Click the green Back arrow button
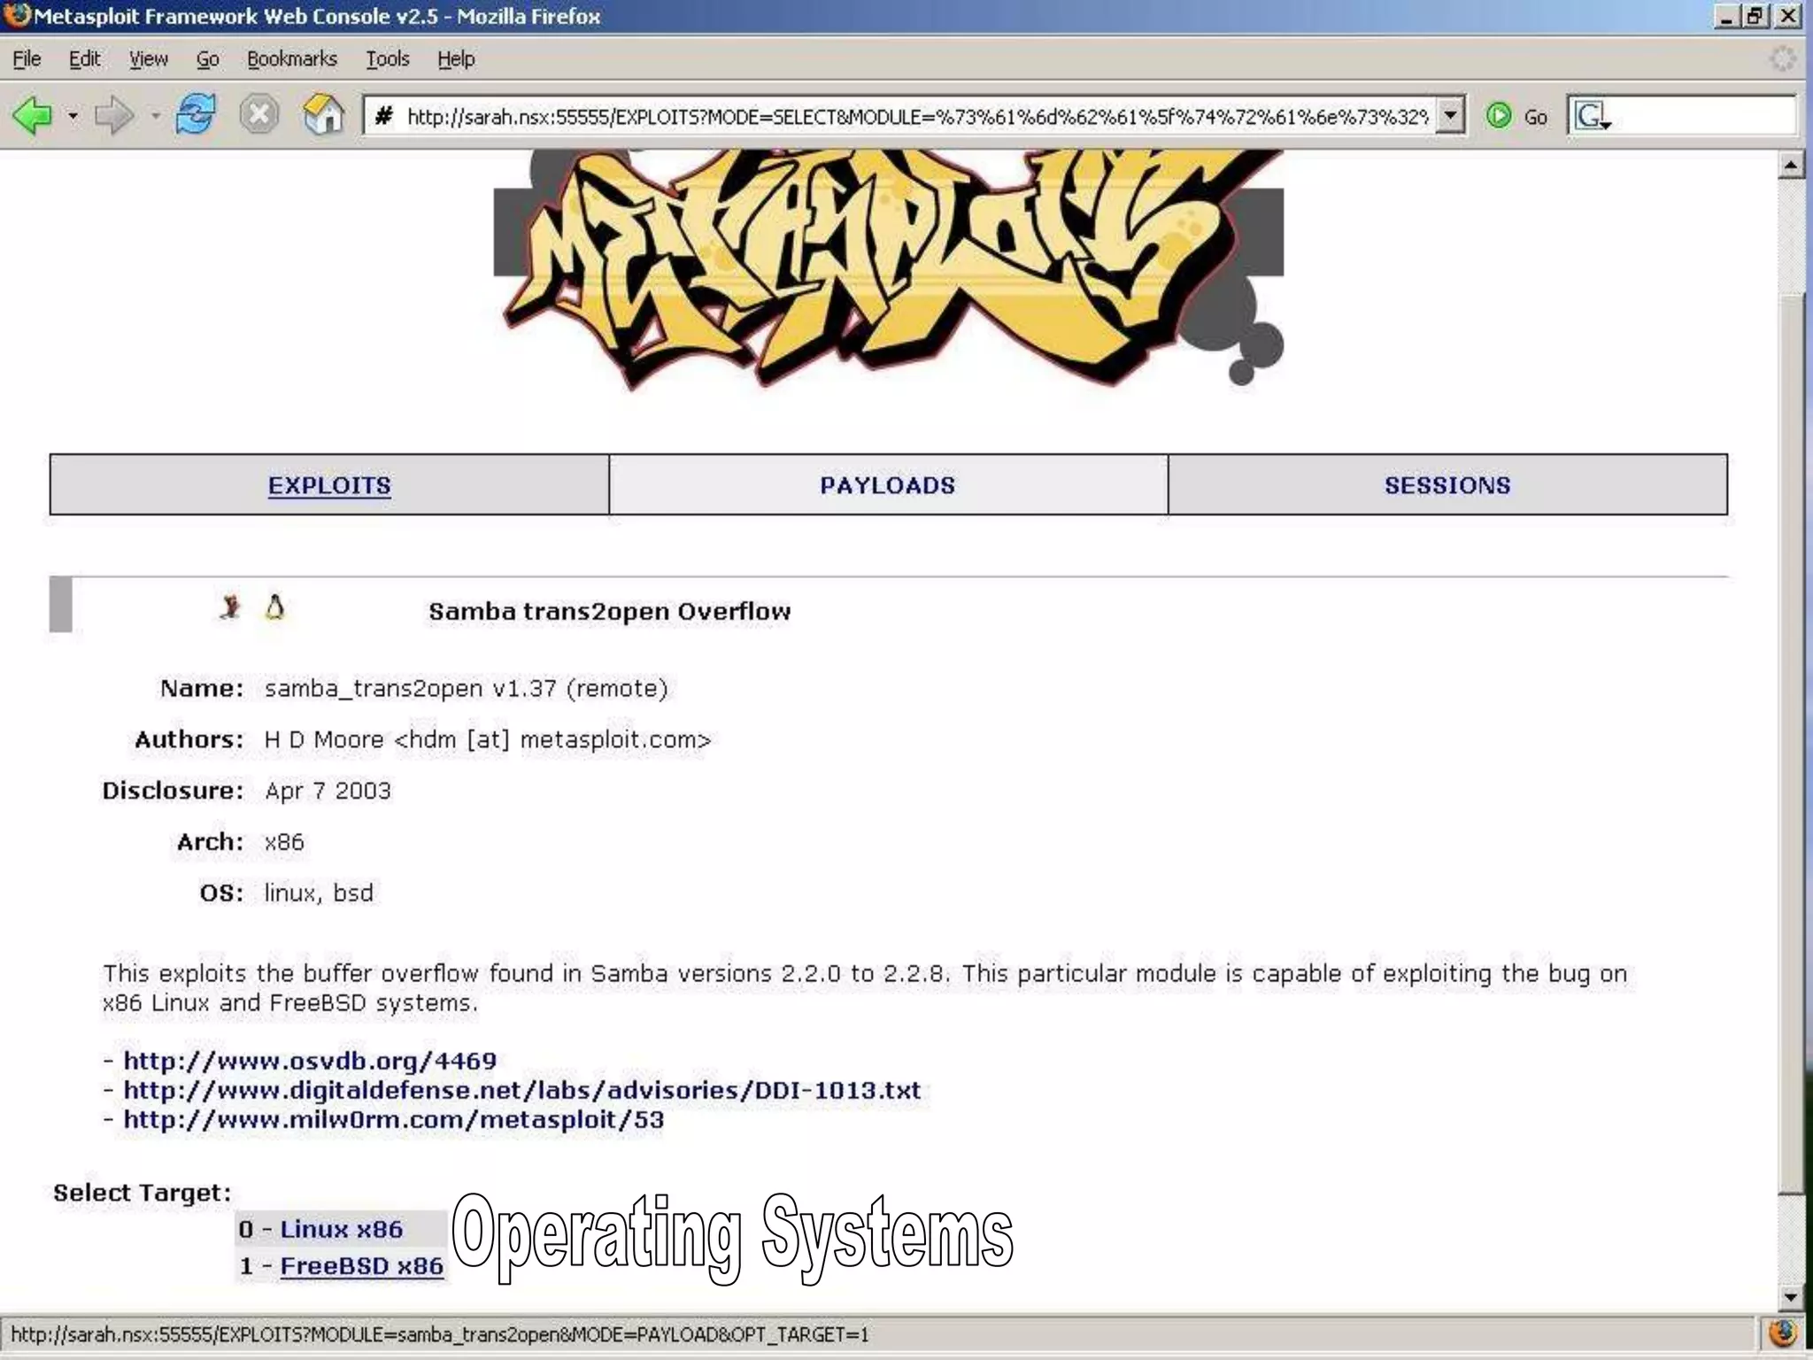This screenshot has width=1813, height=1360. point(33,116)
